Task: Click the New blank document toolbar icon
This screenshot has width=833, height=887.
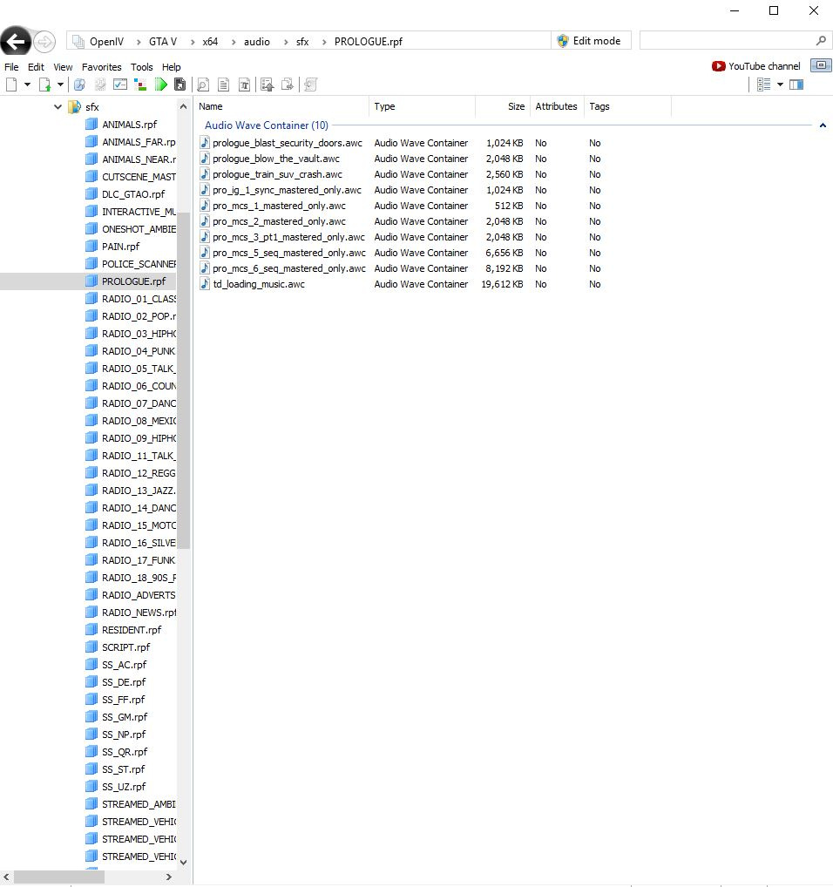Action: pos(11,85)
